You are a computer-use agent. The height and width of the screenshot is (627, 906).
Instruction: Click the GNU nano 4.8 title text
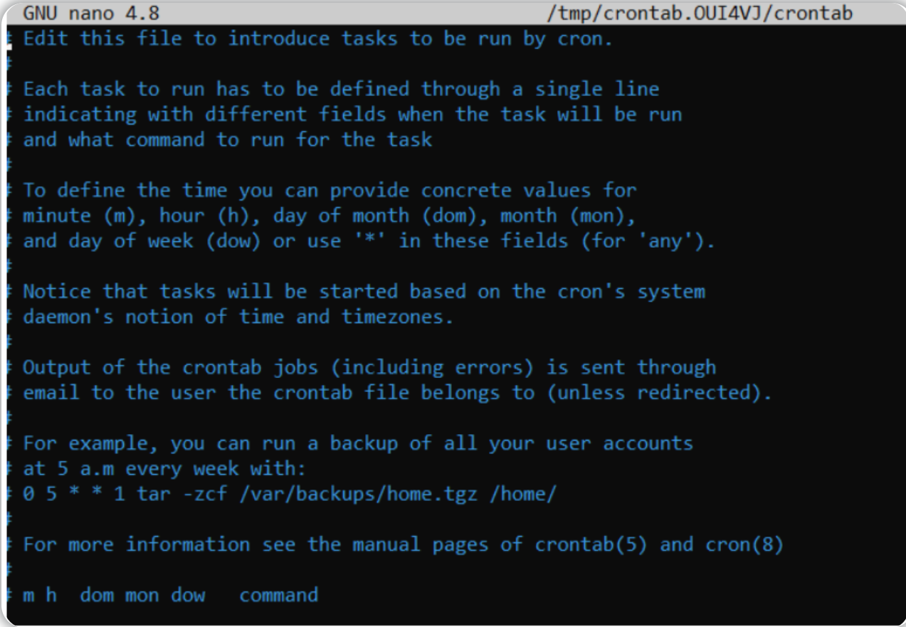pos(92,13)
